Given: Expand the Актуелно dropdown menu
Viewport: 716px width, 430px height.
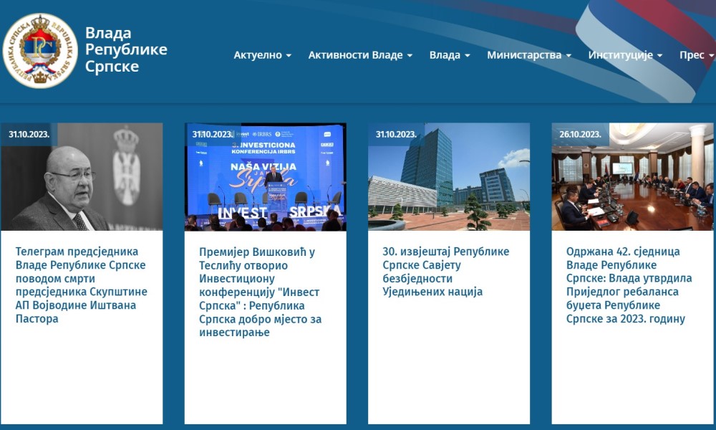Looking at the screenshot, I should point(262,55).
